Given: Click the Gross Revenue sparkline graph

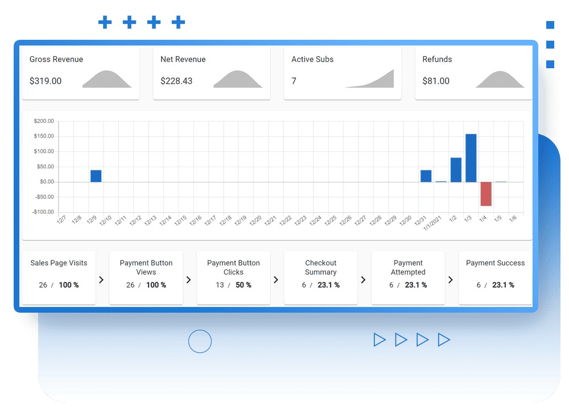Looking at the screenshot, I should click(107, 80).
